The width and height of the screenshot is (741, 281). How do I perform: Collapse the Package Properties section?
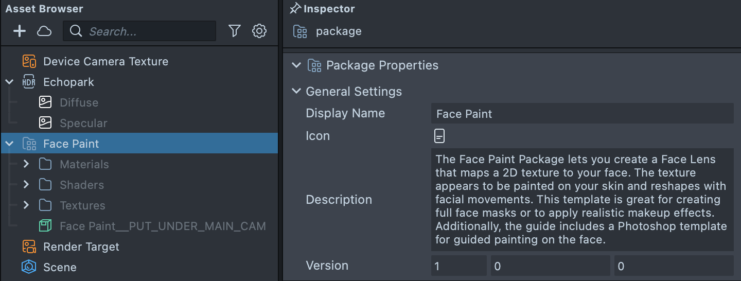[296, 65]
